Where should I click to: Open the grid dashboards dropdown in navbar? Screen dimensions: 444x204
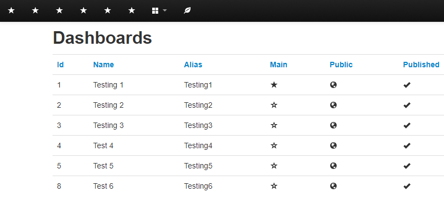click(159, 11)
